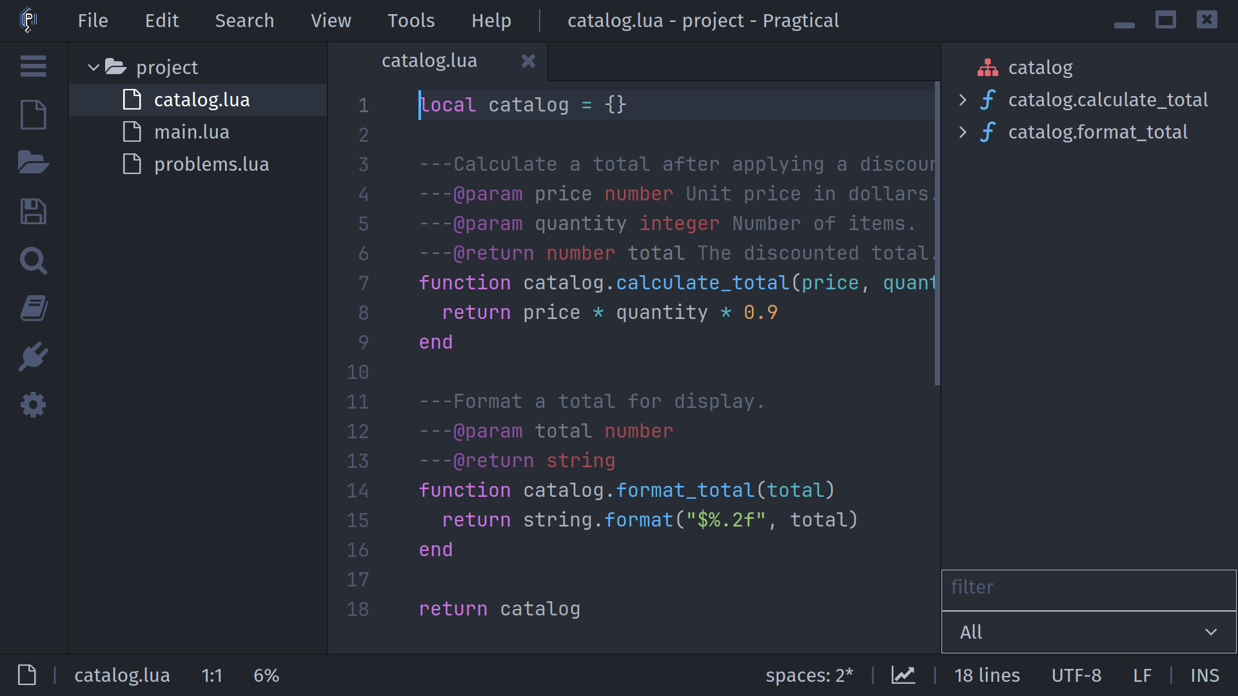Viewport: 1238px width, 696px height.
Task: Click the file icon next to main.lua
Action: pyautogui.click(x=132, y=131)
